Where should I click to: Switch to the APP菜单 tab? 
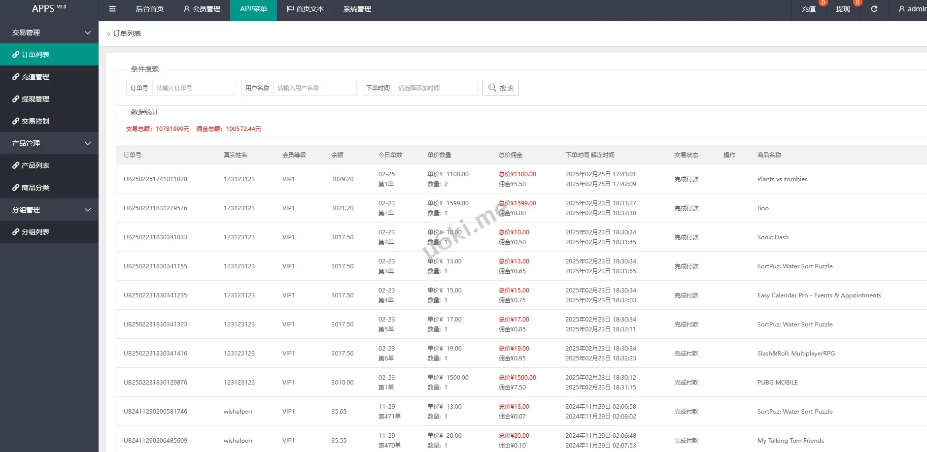(x=253, y=9)
